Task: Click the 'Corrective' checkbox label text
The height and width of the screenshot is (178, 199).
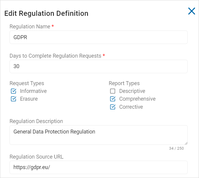Action: coord(131,107)
